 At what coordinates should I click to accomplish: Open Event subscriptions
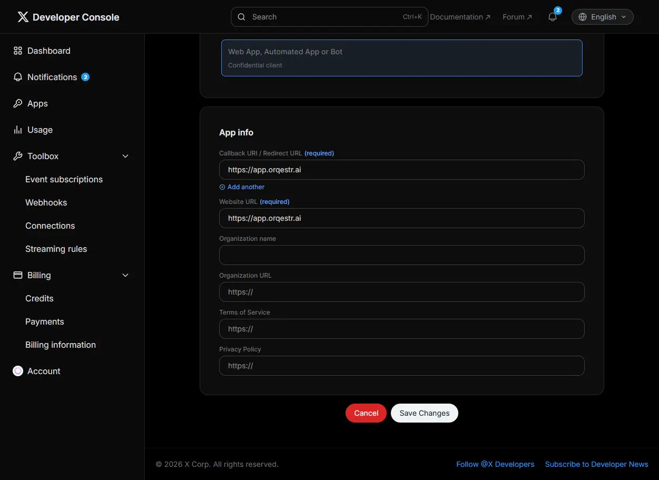coord(64,179)
